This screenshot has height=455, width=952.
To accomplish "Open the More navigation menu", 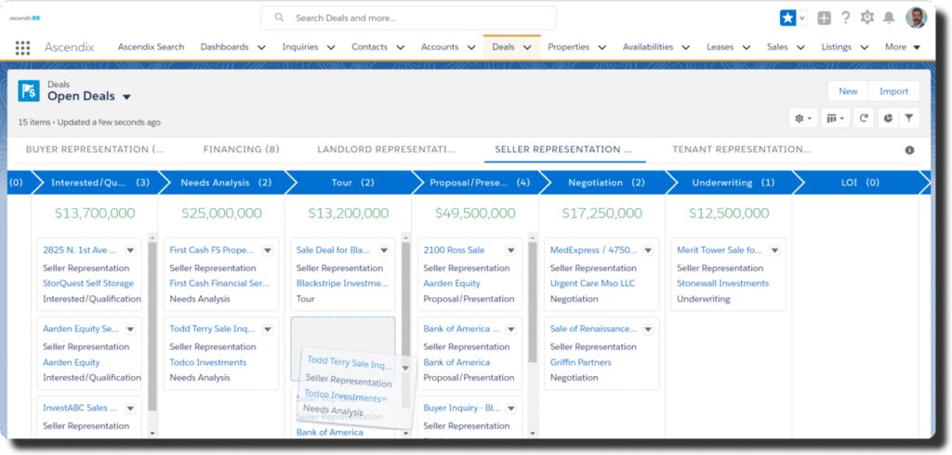I will (x=902, y=46).
